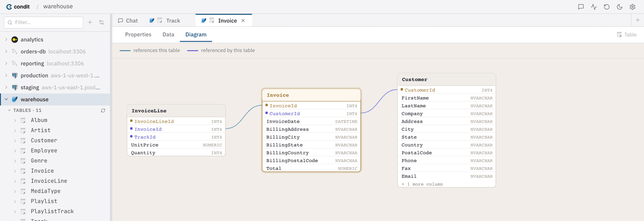Collapse the TABLES section
644x221 pixels.
click(x=9, y=110)
